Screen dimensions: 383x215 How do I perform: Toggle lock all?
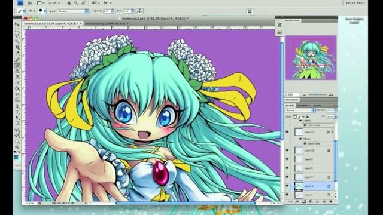coord(307,117)
